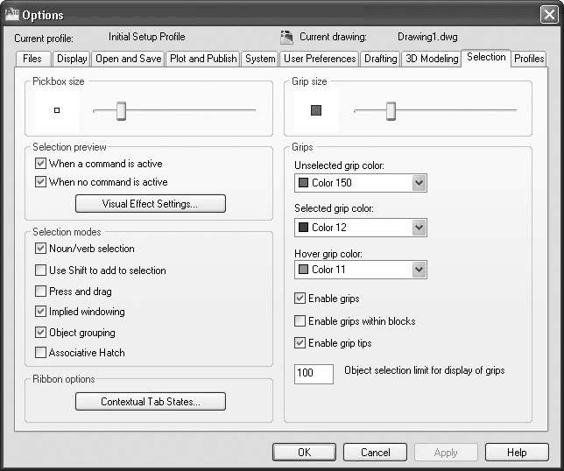Click the Cancel button
This screenshot has height=471, width=564.
click(x=375, y=453)
